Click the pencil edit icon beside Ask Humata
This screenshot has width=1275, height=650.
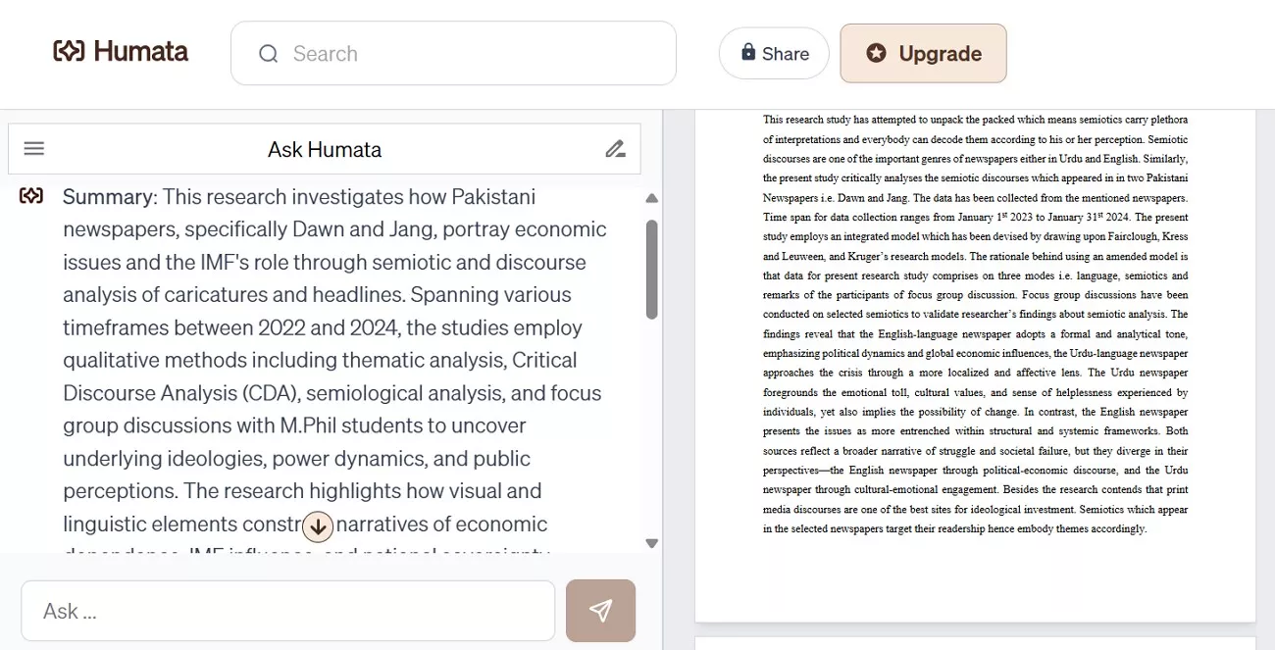615,149
